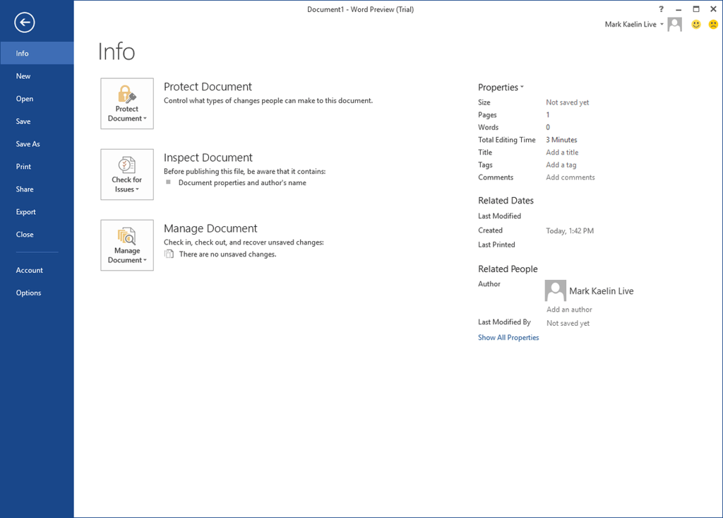The height and width of the screenshot is (518, 723).
Task: Select New in the sidebar
Action: tap(37, 76)
